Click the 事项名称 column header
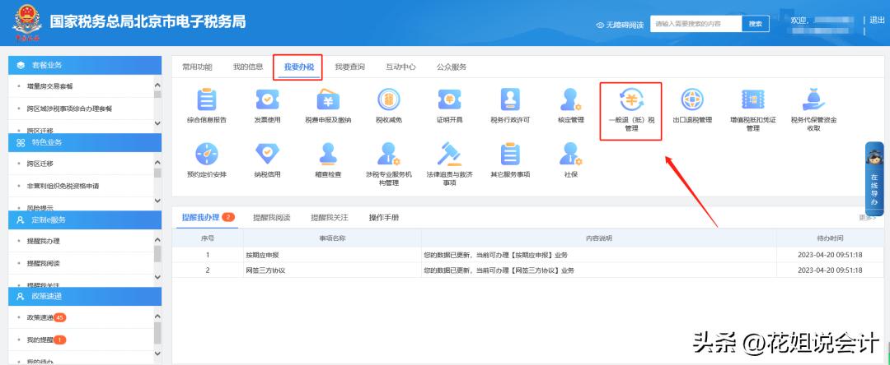The height and width of the screenshot is (365, 890). coord(332,238)
